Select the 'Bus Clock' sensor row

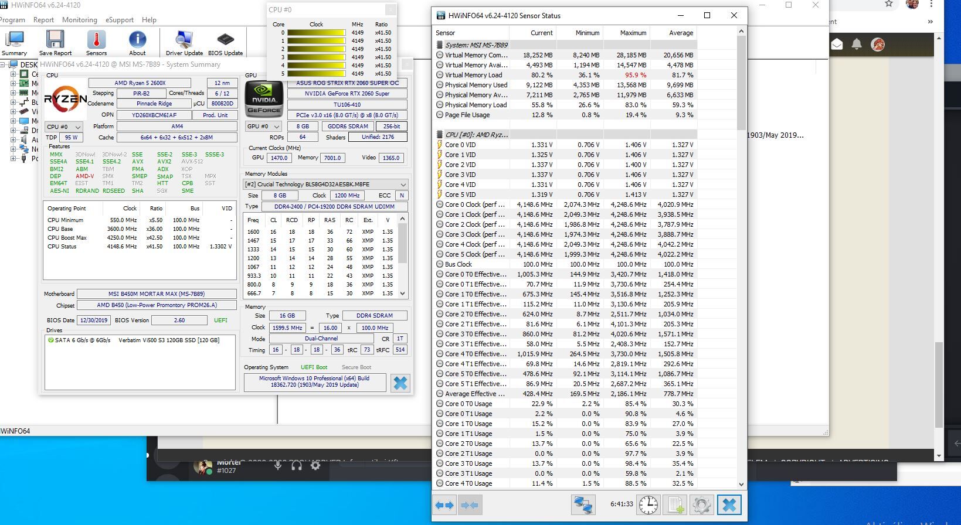pyautogui.click(x=565, y=264)
